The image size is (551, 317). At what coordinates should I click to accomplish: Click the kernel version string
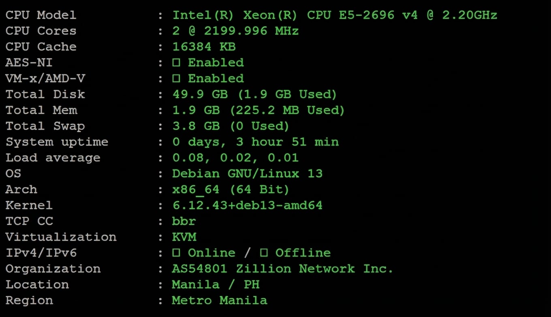(x=247, y=205)
